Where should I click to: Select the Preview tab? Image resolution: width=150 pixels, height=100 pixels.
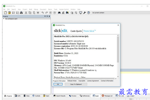(73, 96)
